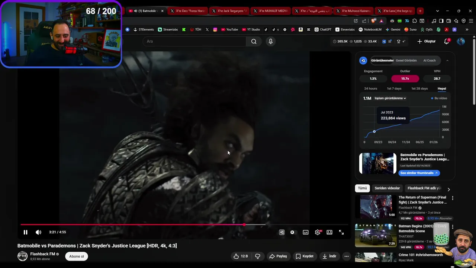
Task: Show more filter chips with right arrow
Action: tap(448, 189)
